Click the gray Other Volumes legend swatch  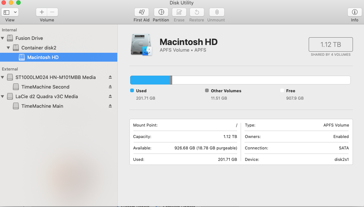coord(207,90)
